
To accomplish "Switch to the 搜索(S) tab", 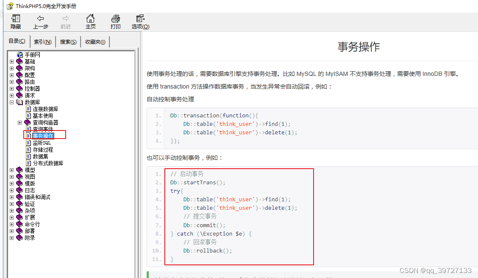I will pos(68,42).
